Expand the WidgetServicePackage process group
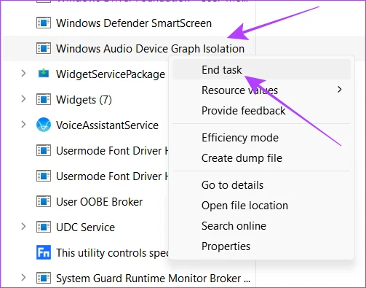Screen dimensions: 366x288 tap(23, 73)
